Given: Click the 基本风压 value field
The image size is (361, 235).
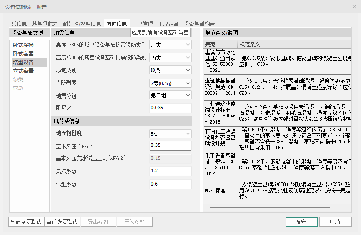Looking at the screenshot, I should tap(170, 145).
